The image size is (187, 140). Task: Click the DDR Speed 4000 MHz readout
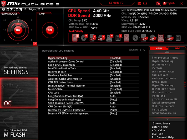pos(89,15)
